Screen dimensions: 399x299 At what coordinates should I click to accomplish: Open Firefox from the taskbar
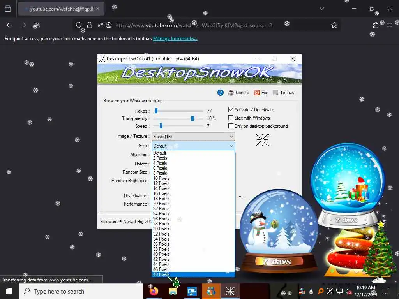click(154, 291)
